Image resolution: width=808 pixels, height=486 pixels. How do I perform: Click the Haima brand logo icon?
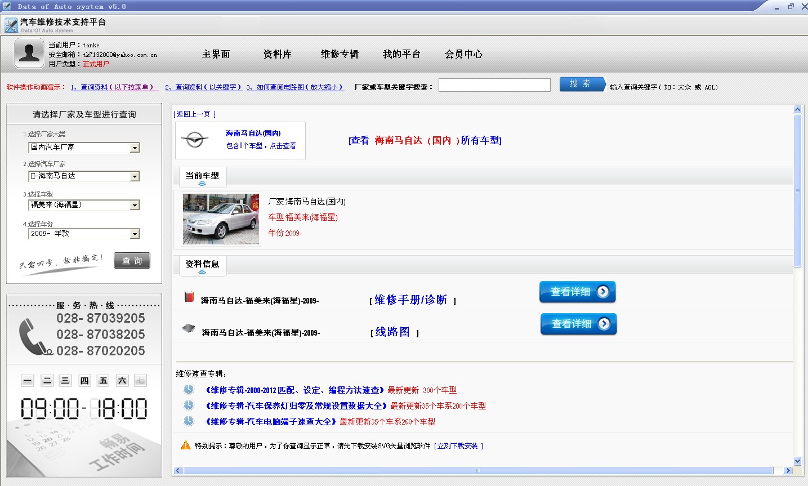(x=195, y=140)
